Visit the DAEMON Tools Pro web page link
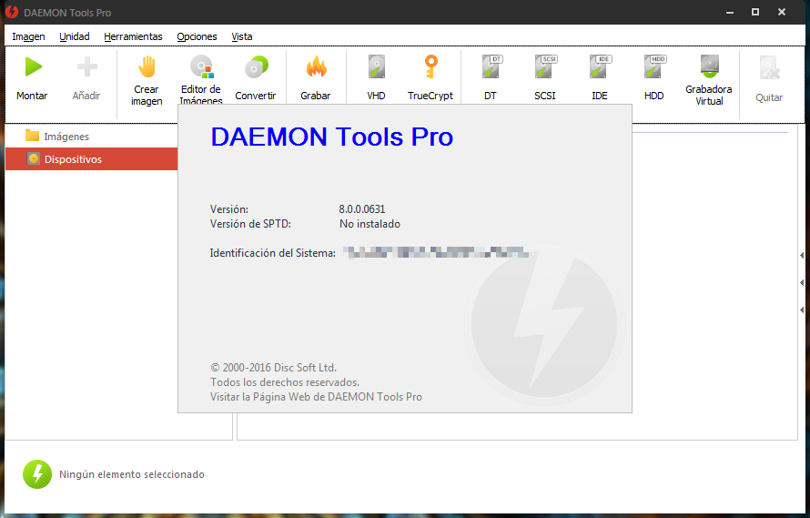 tap(316, 397)
